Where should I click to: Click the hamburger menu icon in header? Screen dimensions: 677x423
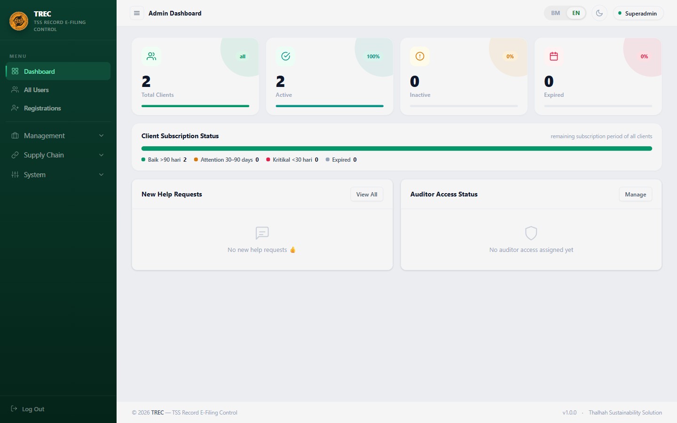(x=137, y=13)
